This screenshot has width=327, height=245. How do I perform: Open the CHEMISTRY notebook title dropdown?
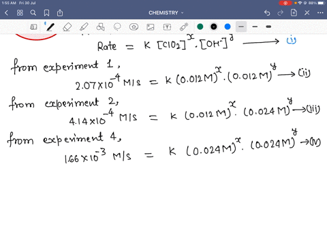166,13
